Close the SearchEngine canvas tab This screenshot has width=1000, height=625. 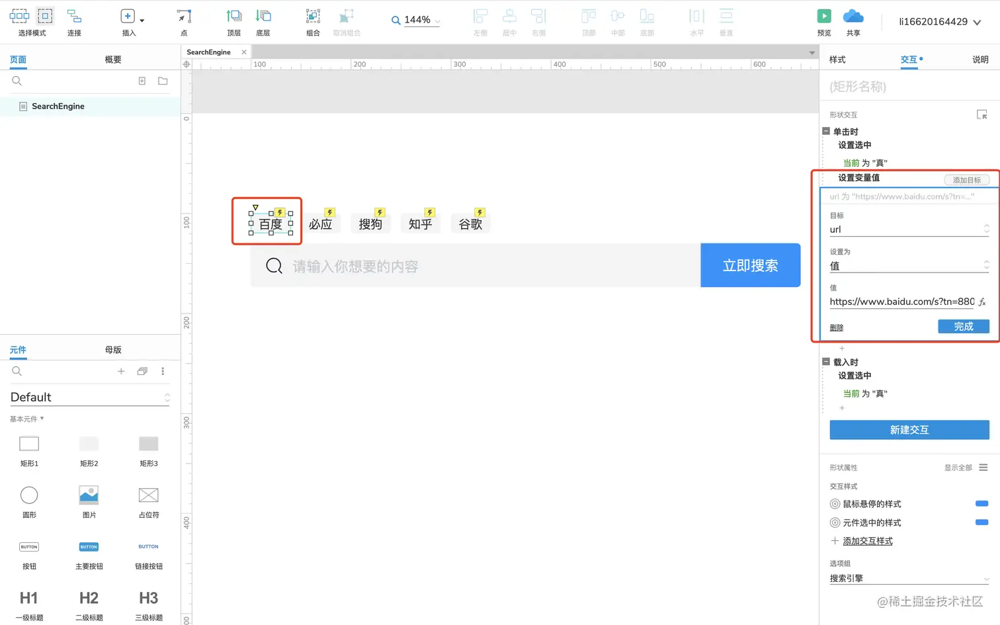(244, 52)
